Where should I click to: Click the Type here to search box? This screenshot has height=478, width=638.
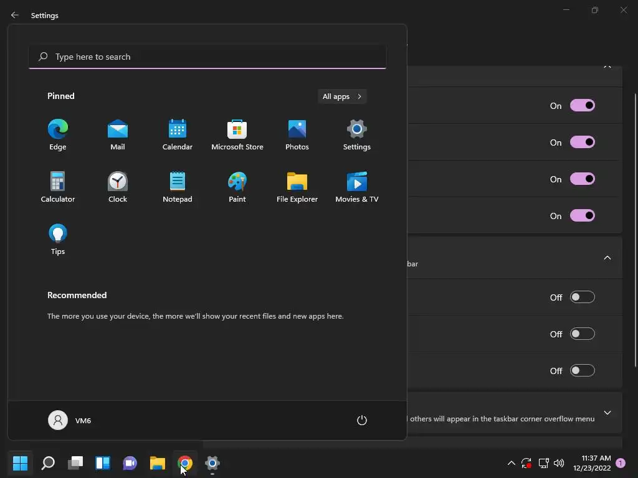click(207, 57)
